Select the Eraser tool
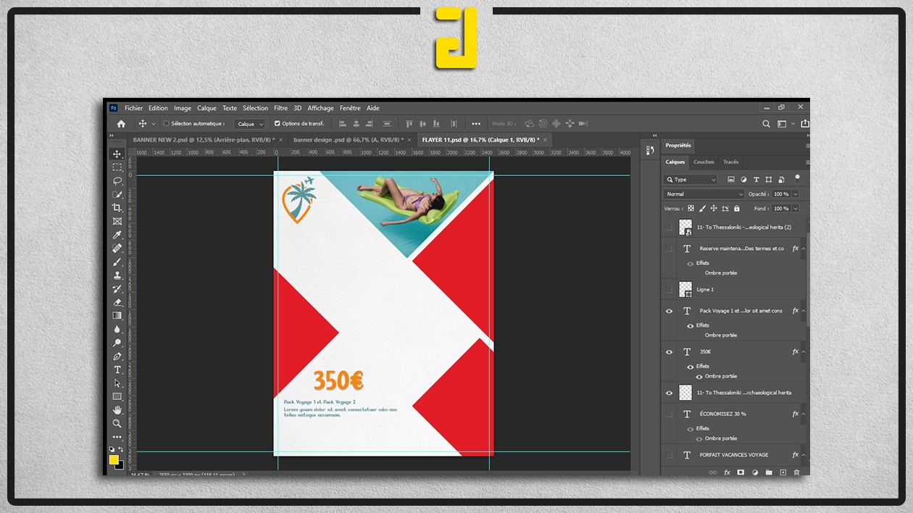The width and height of the screenshot is (913, 513). coord(117,302)
